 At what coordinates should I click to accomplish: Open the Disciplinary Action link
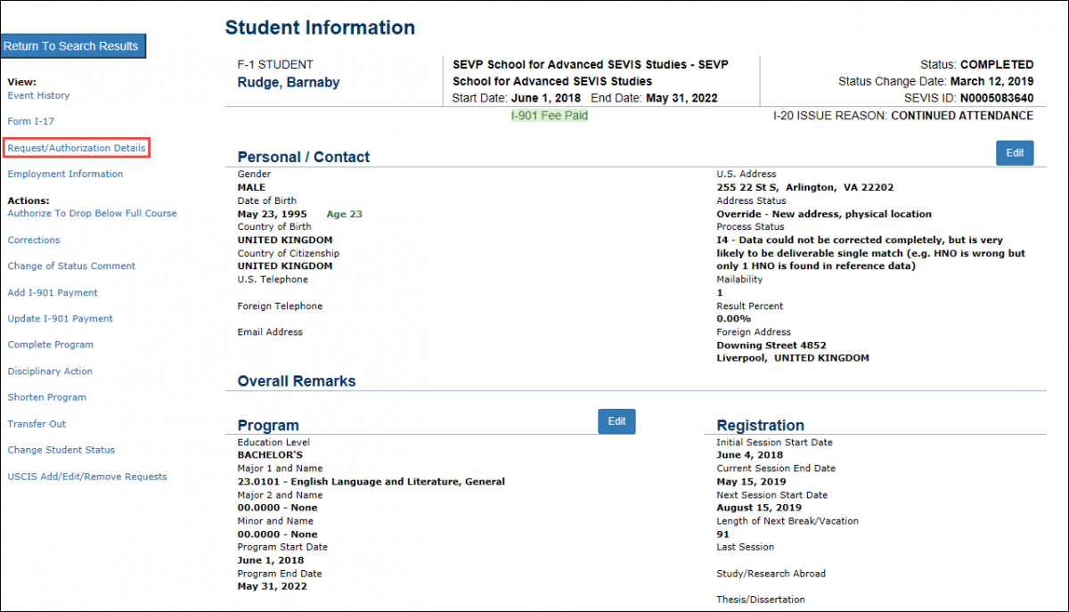tap(50, 371)
